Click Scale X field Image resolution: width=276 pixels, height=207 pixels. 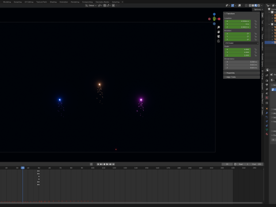(x=237, y=49)
